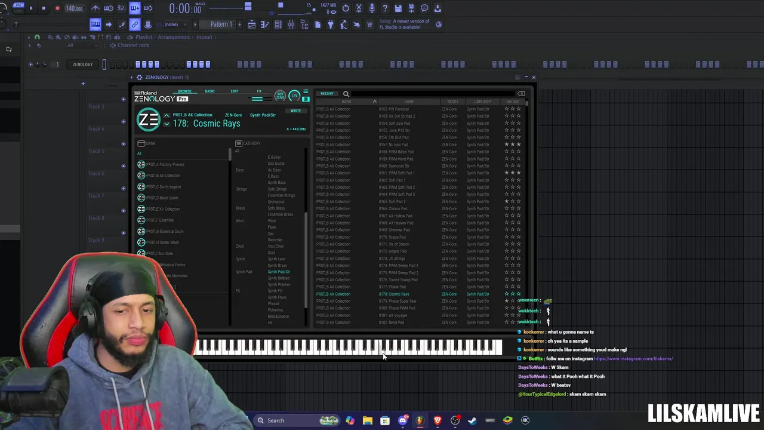764x430 pixels.
Task: Open the chat bubble icon in the toolbar
Action: point(424,8)
